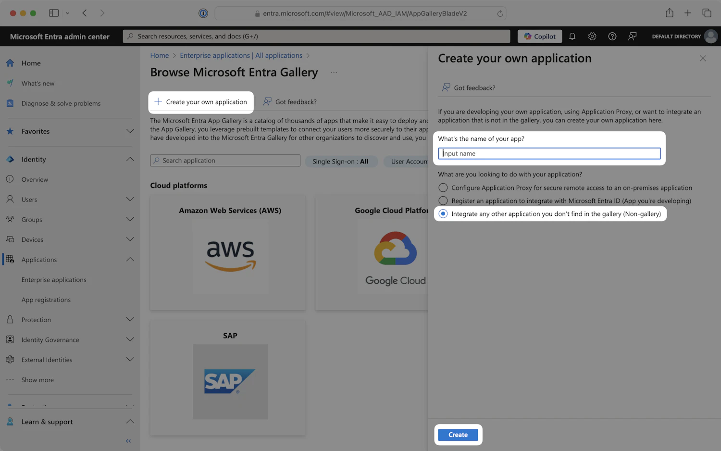Expand the Protection submenu chevron
The width and height of the screenshot is (721, 451).
(130, 320)
